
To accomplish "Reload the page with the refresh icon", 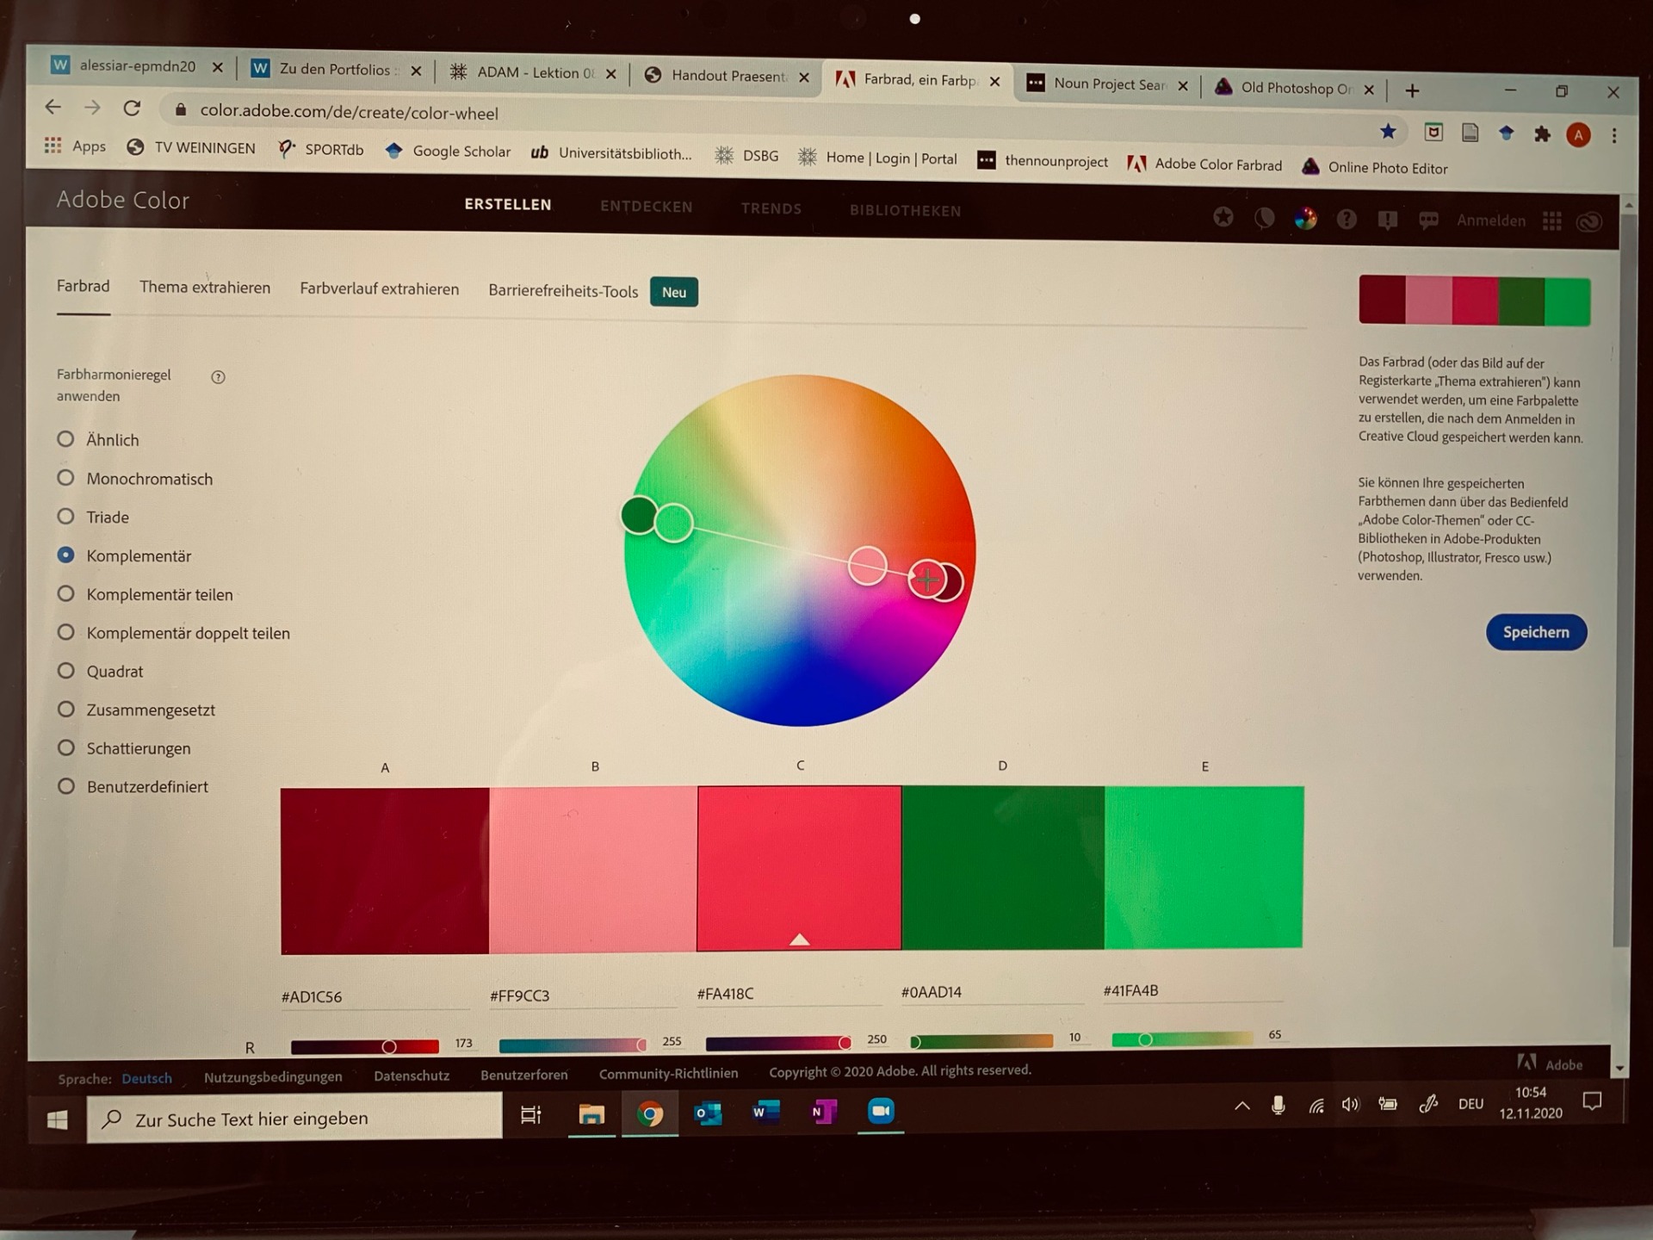I will 132,108.
